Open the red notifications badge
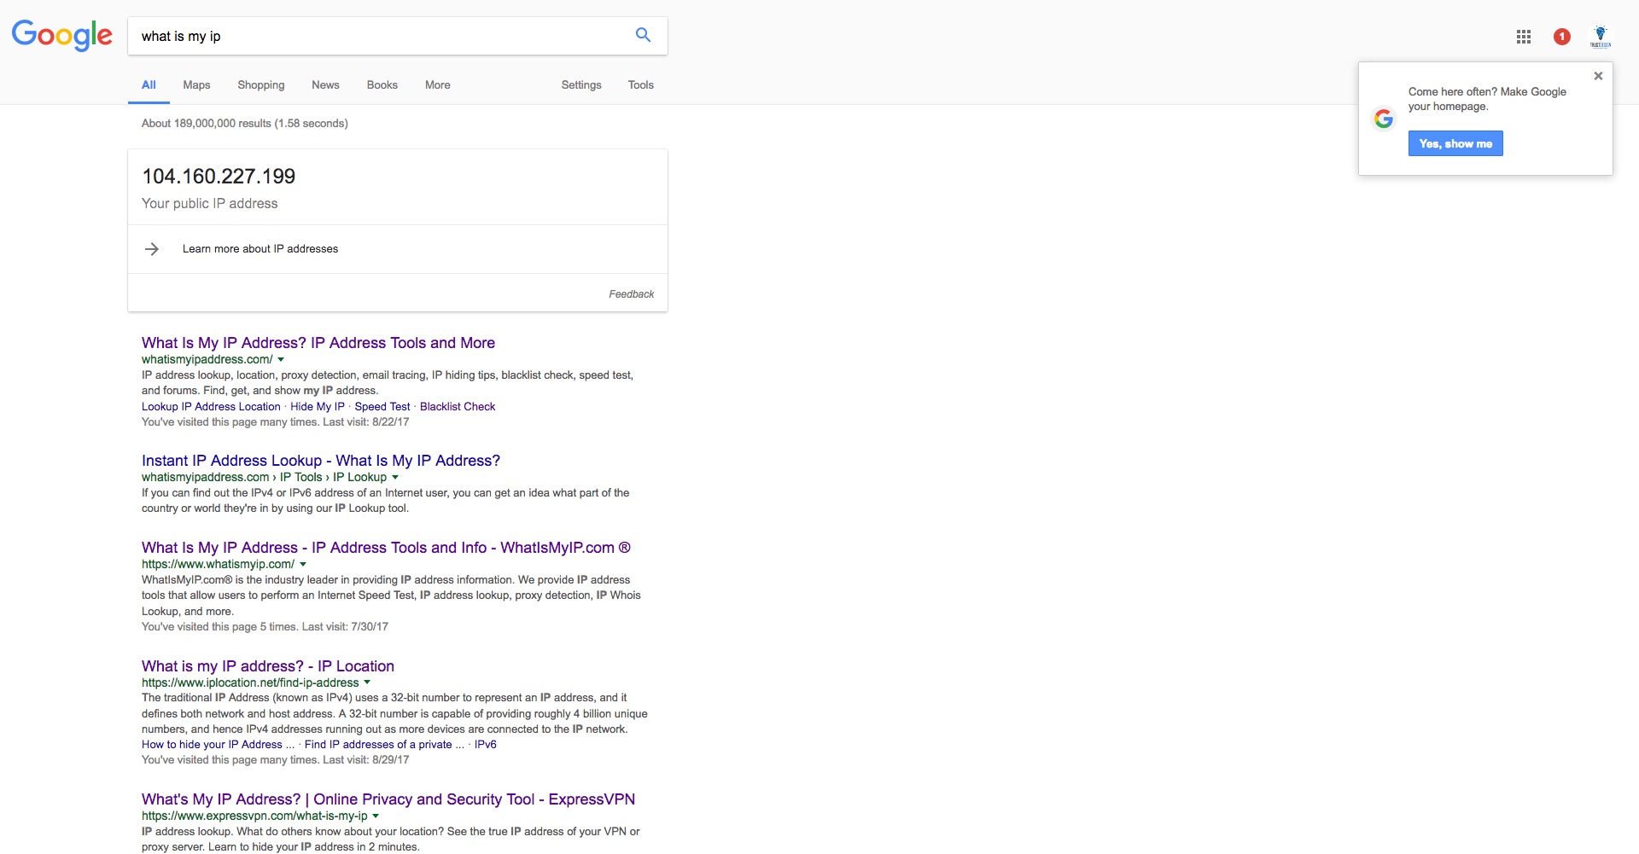The width and height of the screenshot is (1639, 854). click(1562, 37)
